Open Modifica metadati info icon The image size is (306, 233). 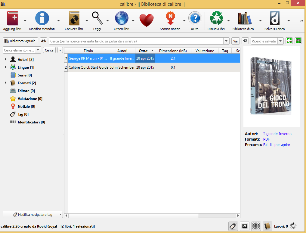click(42, 18)
